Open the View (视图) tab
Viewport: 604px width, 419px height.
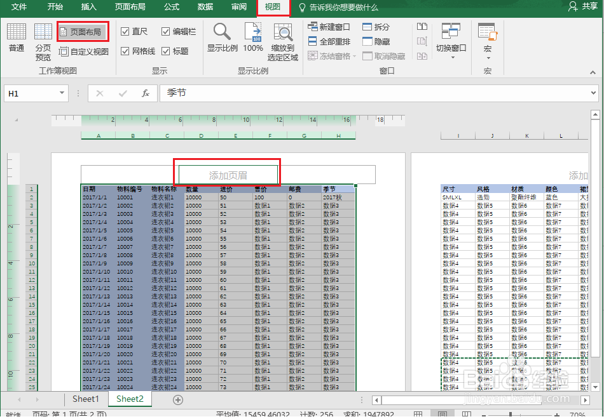click(273, 7)
